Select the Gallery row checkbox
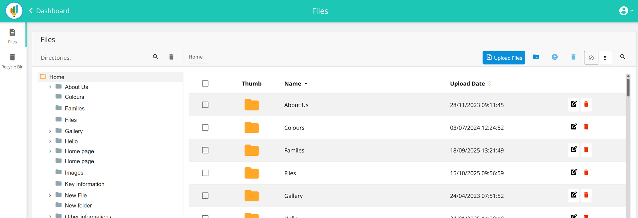The height and width of the screenshot is (218, 638). click(205, 196)
